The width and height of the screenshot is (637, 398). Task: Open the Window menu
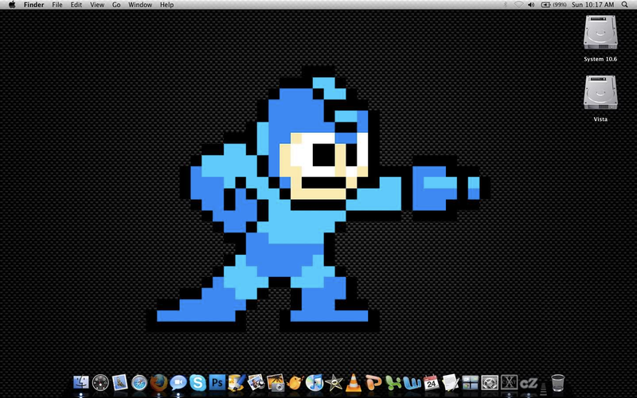click(x=140, y=5)
